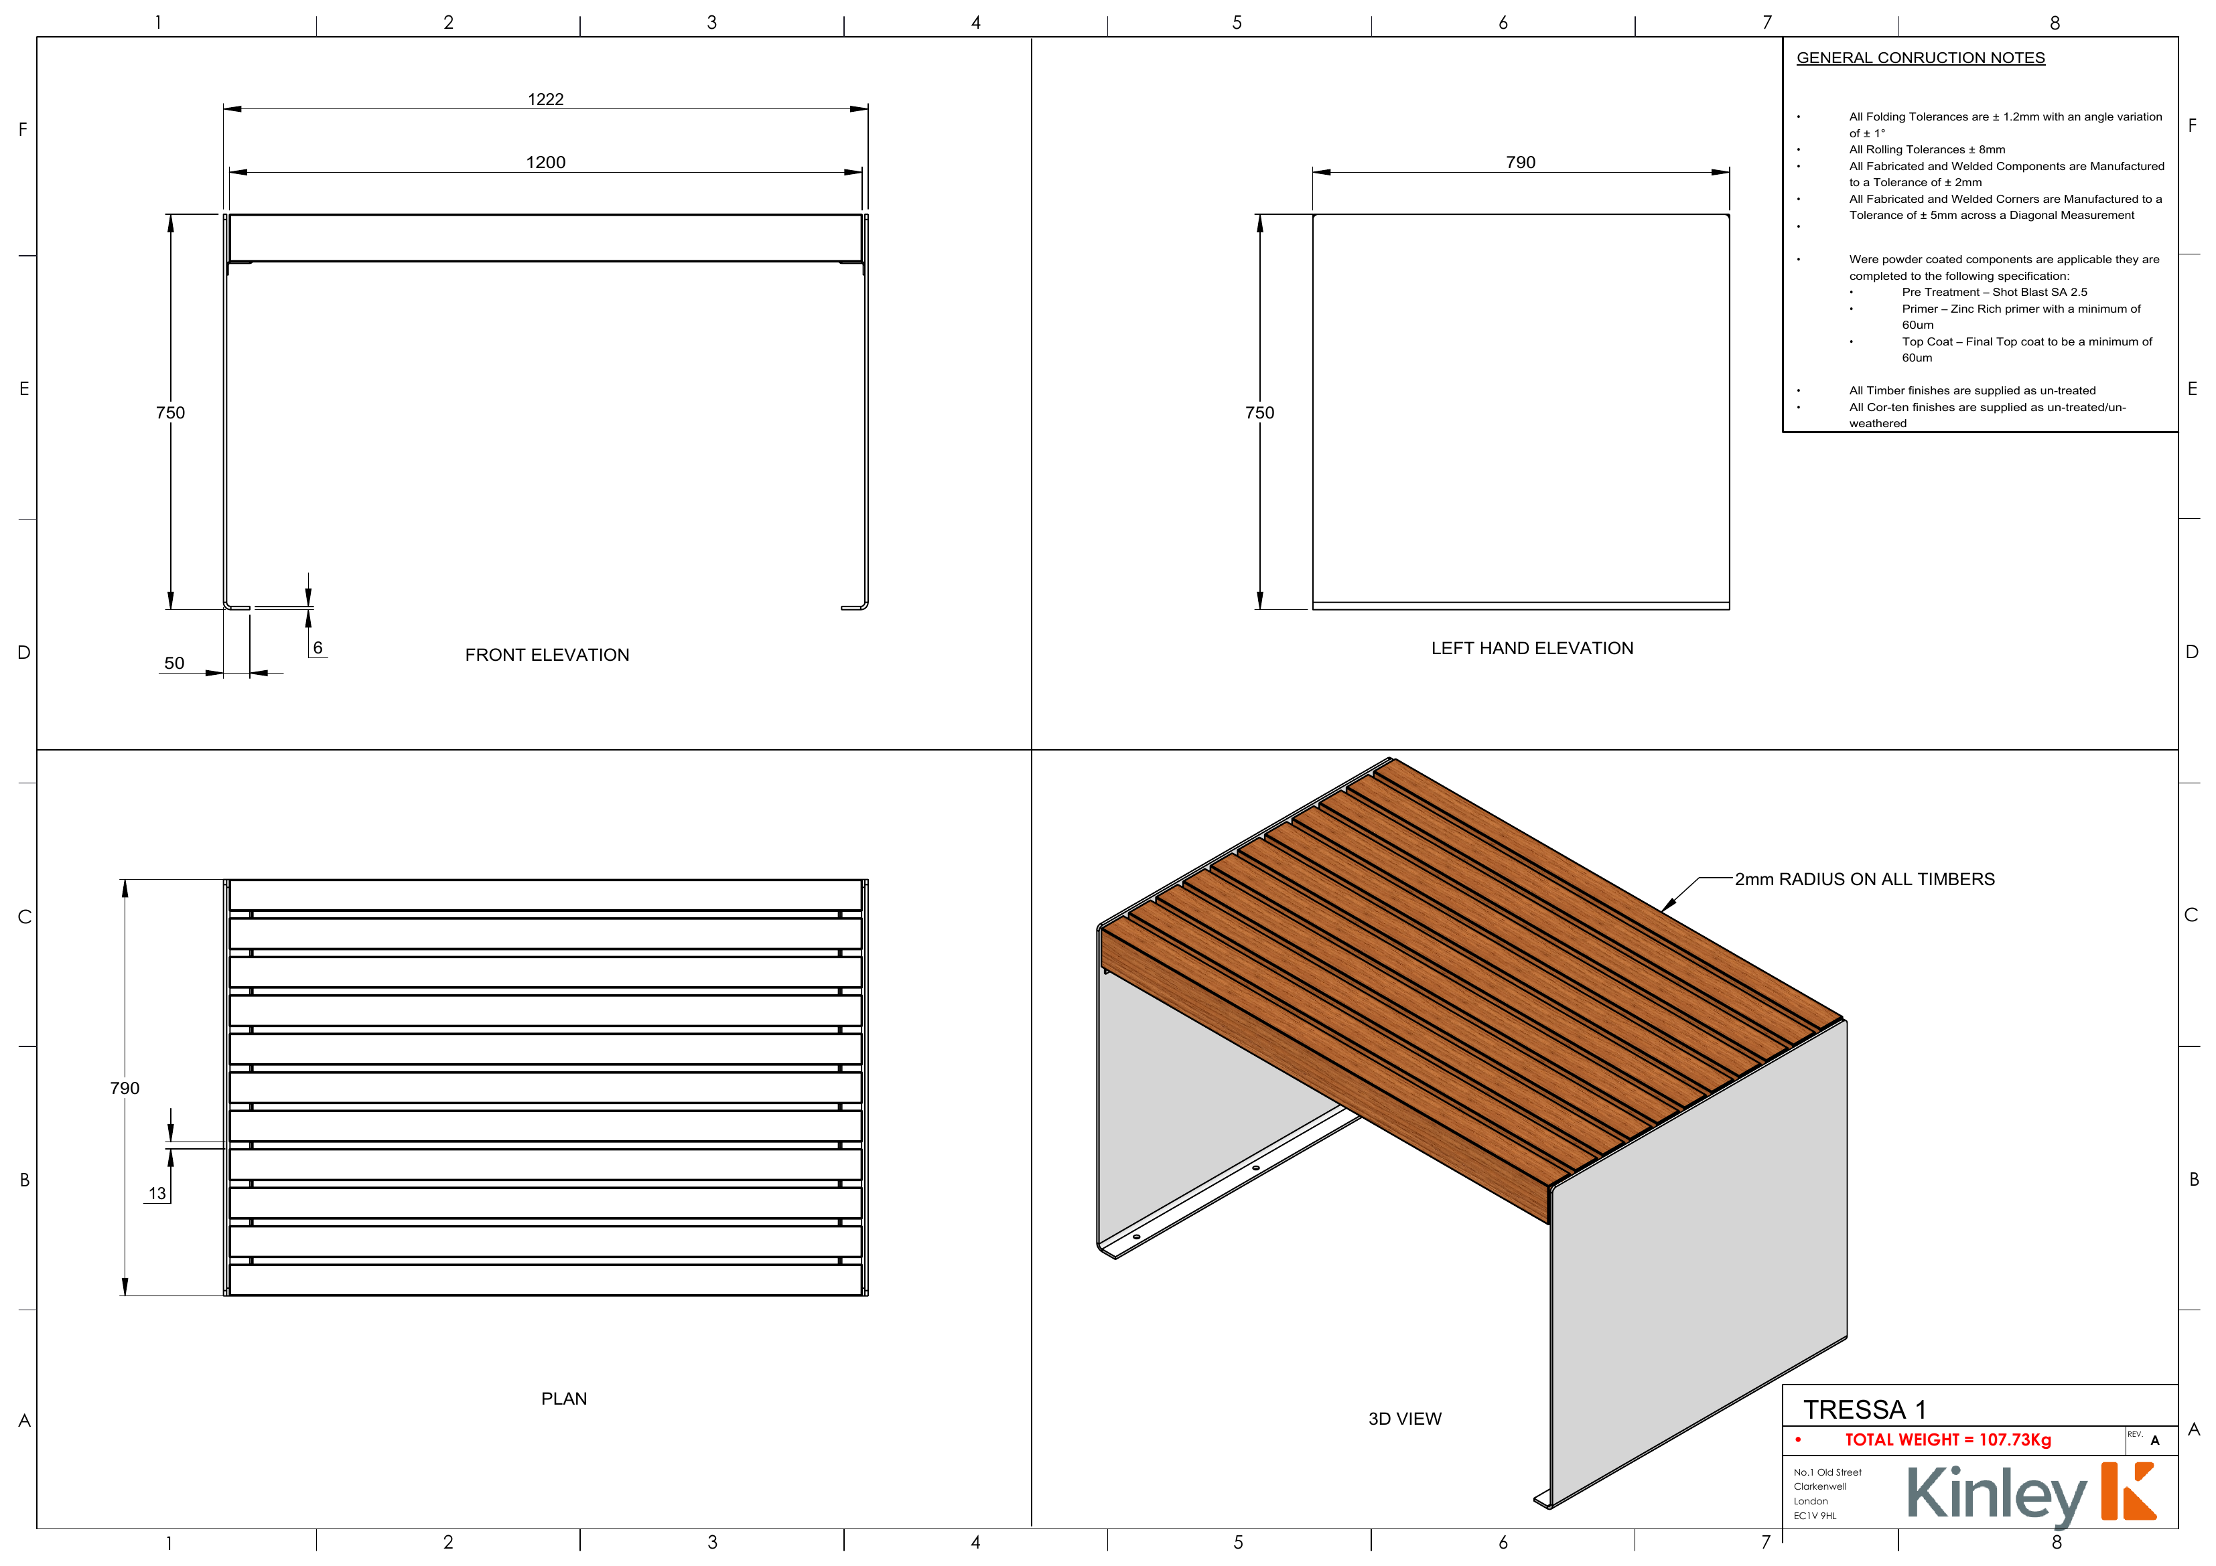Select the 13 slat gap dimension
Screen dimensions: 2216x1566
[x=157, y=1194]
